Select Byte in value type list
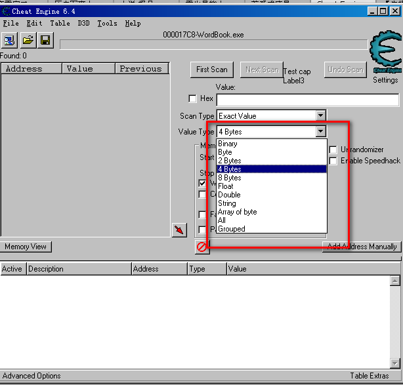 click(x=272, y=152)
